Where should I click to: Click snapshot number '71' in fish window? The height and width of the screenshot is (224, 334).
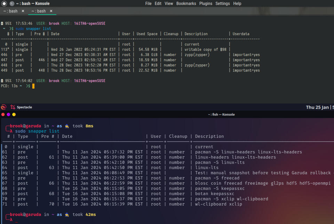point(5,204)
